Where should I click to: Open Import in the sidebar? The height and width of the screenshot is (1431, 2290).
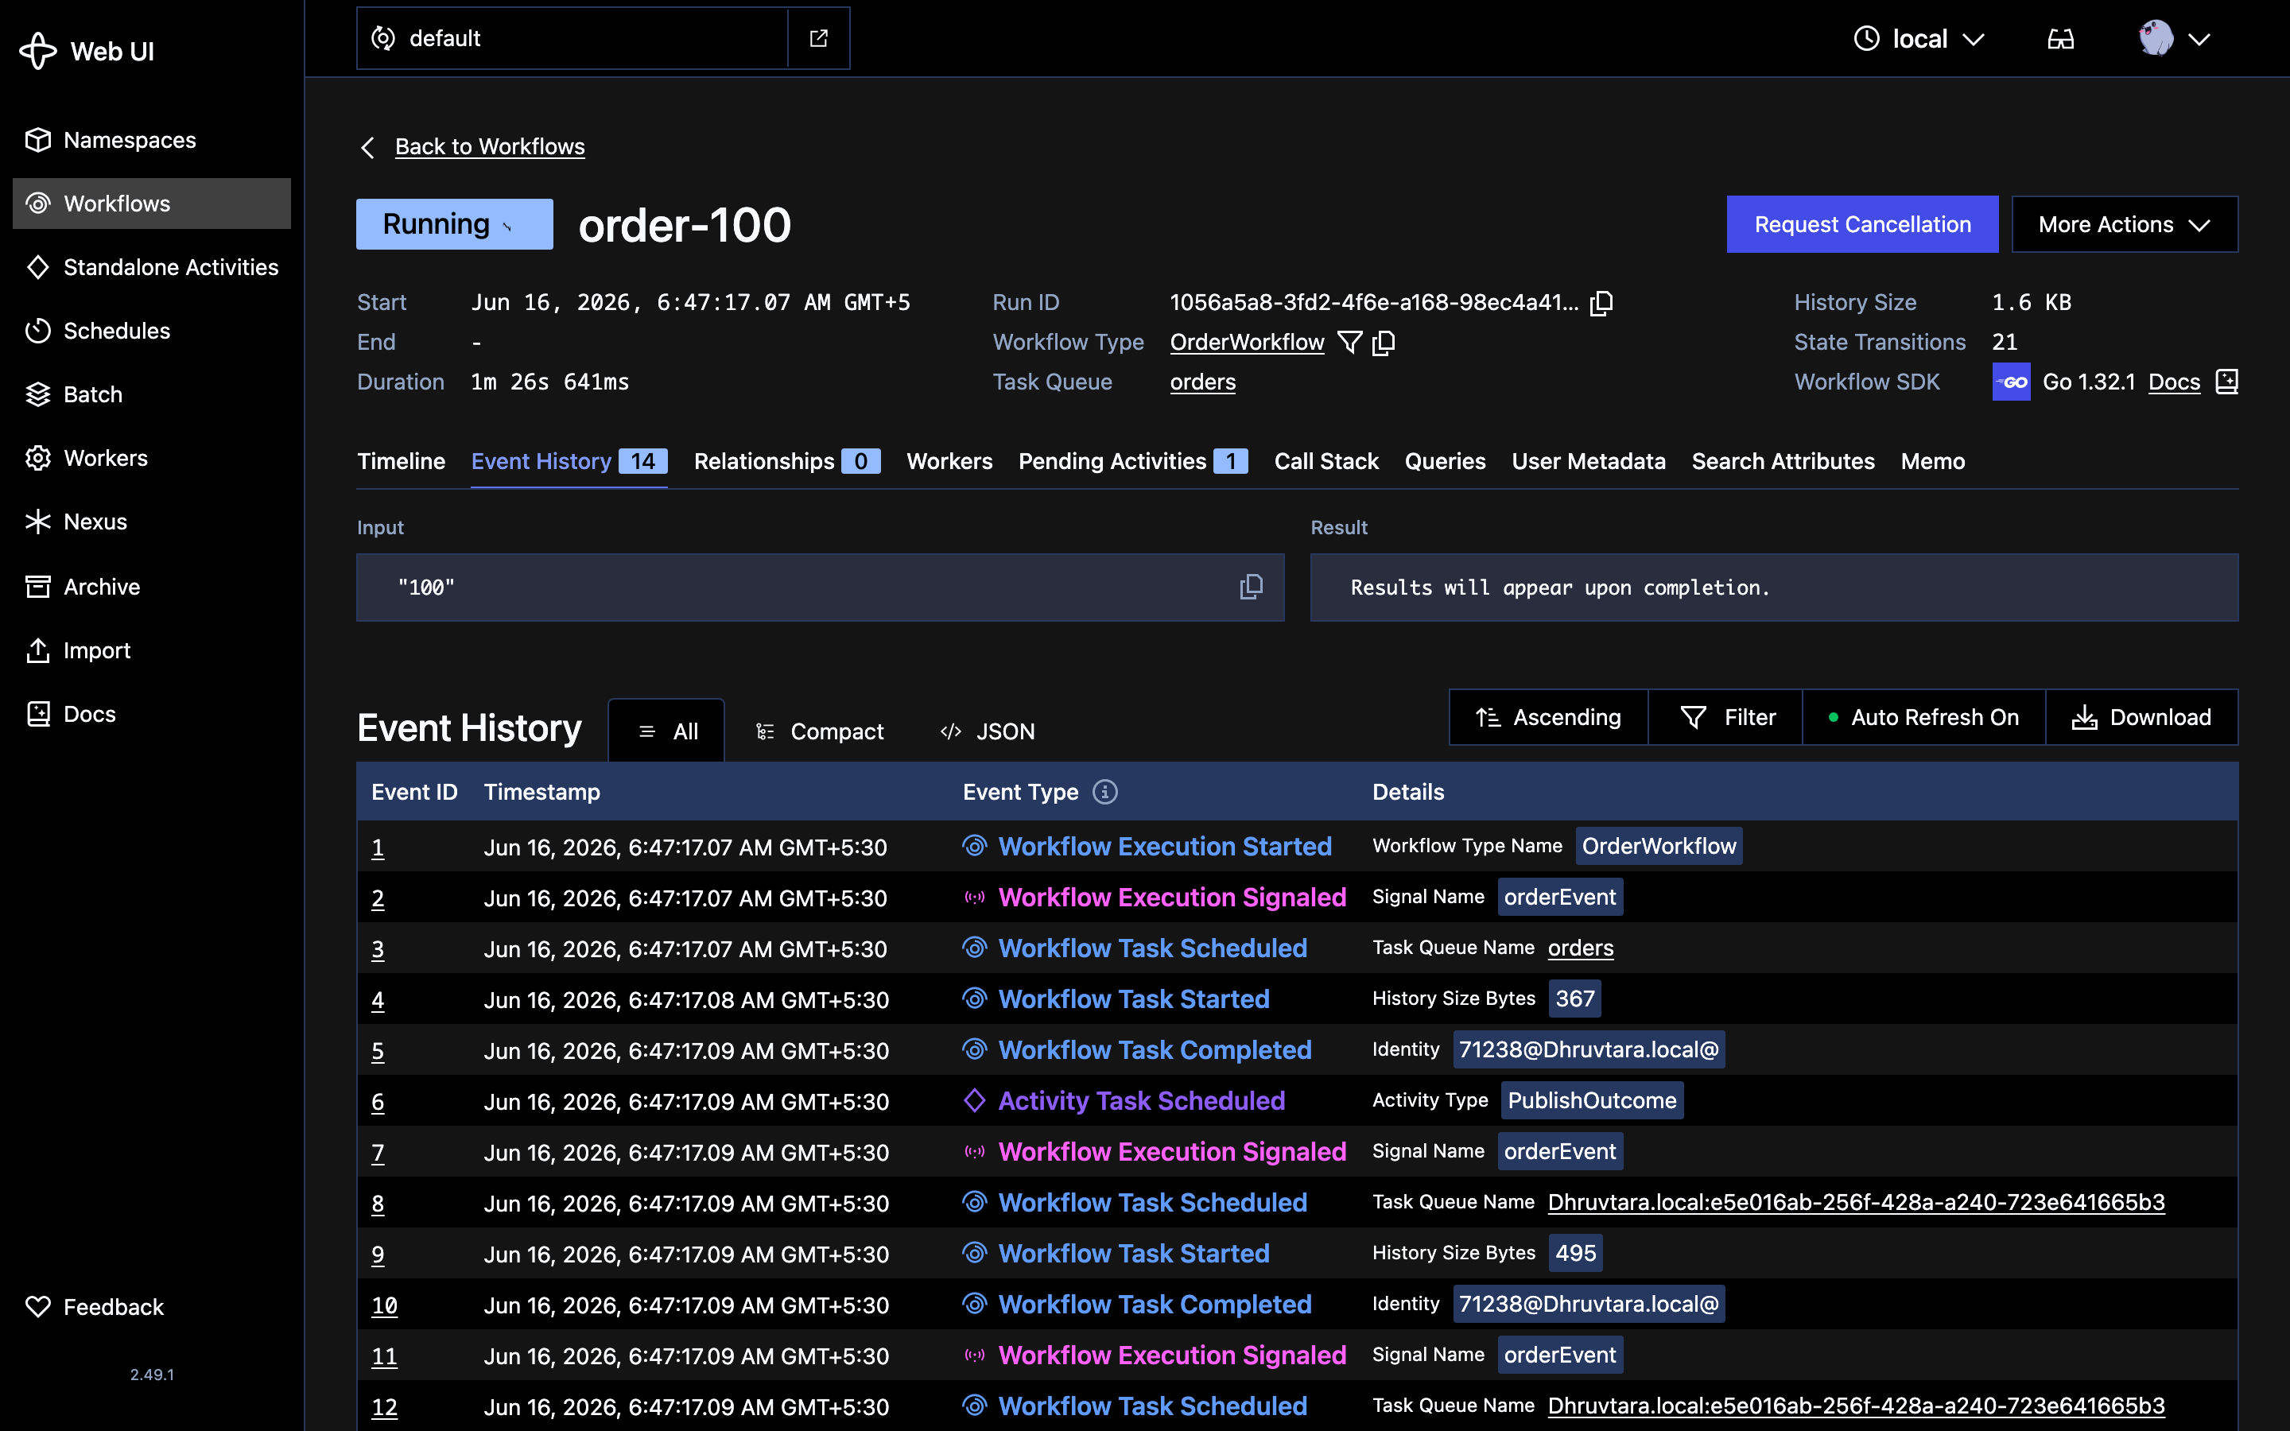(151, 650)
